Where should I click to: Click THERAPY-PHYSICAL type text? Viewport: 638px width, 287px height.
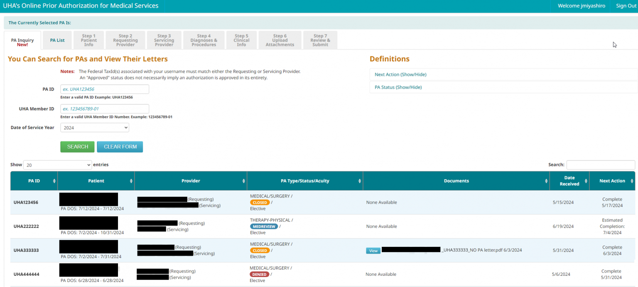pos(271,220)
